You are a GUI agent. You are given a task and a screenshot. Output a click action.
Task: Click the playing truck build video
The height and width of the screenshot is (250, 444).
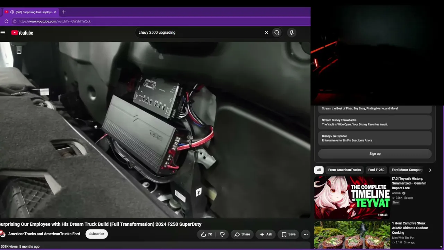coord(155,130)
